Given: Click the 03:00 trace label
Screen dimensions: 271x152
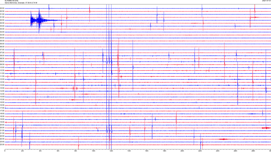Looking at the screenshot, I should click(2, 26).
